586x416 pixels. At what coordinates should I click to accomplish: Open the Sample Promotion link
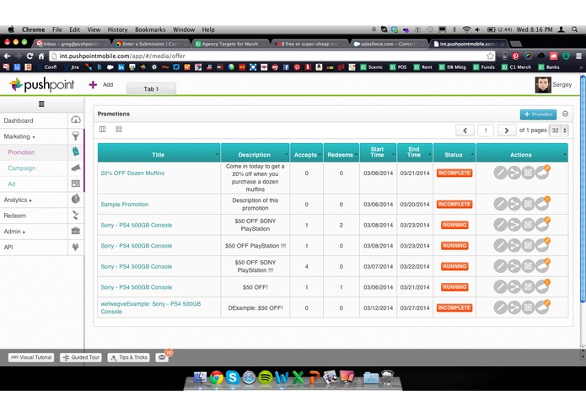tap(125, 205)
